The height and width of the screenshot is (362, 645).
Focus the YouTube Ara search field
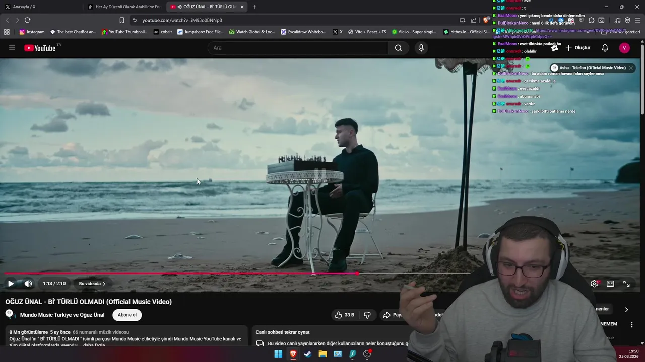coord(297,48)
